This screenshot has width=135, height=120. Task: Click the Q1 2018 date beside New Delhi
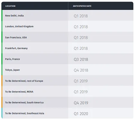pos(81,16)
